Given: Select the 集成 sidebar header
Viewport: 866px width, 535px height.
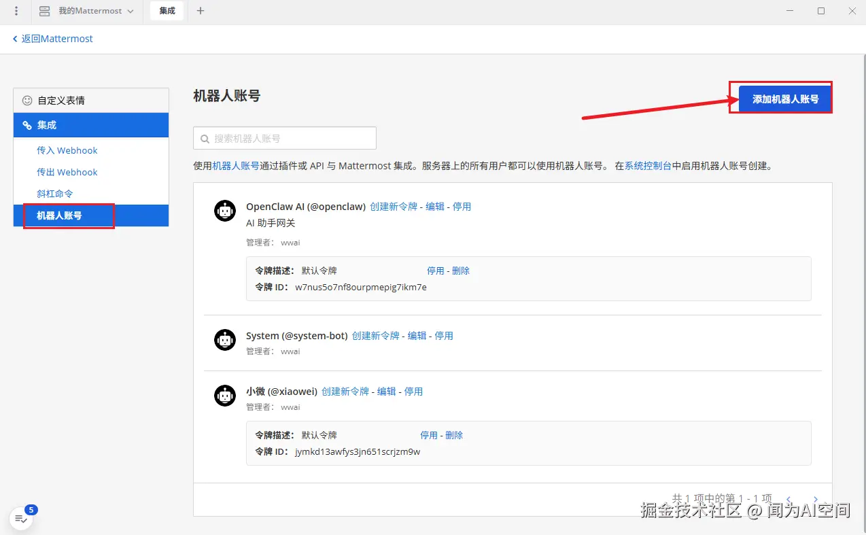Looking at the screenshot, I should pyautogui.click(x=91, y=125).
